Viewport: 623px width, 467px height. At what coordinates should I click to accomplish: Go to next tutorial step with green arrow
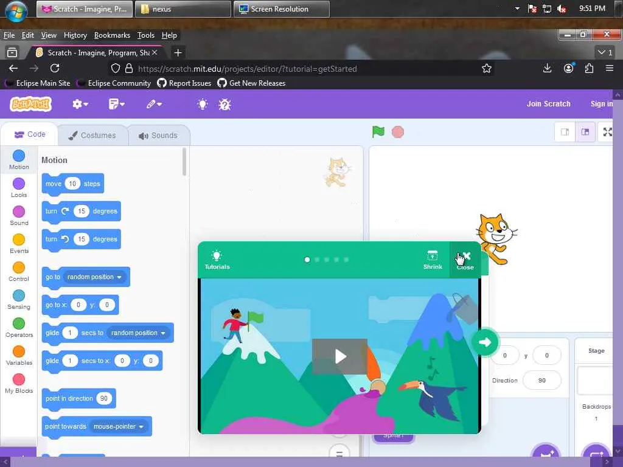coord(485,342)
